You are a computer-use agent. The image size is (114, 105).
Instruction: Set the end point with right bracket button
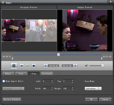click(x=75, y=66)
